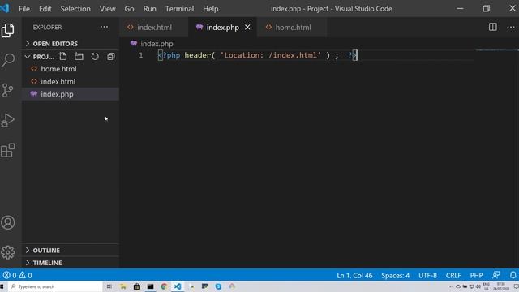Create a new file in project

pyautogui.click(x=63, y=57)
